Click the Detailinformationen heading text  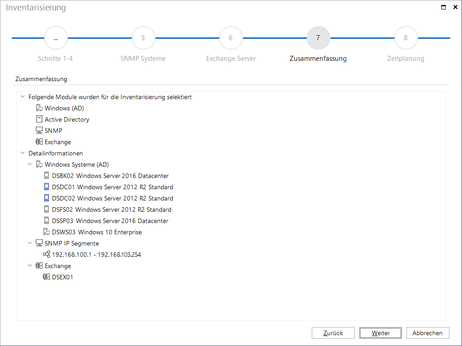[x=55, y=153]
